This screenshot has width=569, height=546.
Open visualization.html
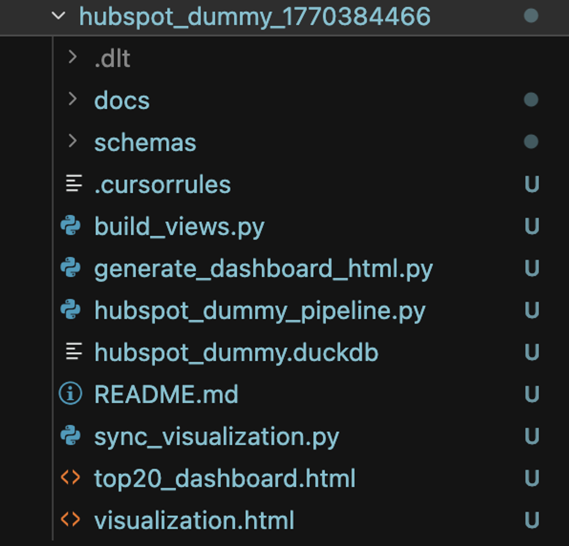(x=194, y=520)
